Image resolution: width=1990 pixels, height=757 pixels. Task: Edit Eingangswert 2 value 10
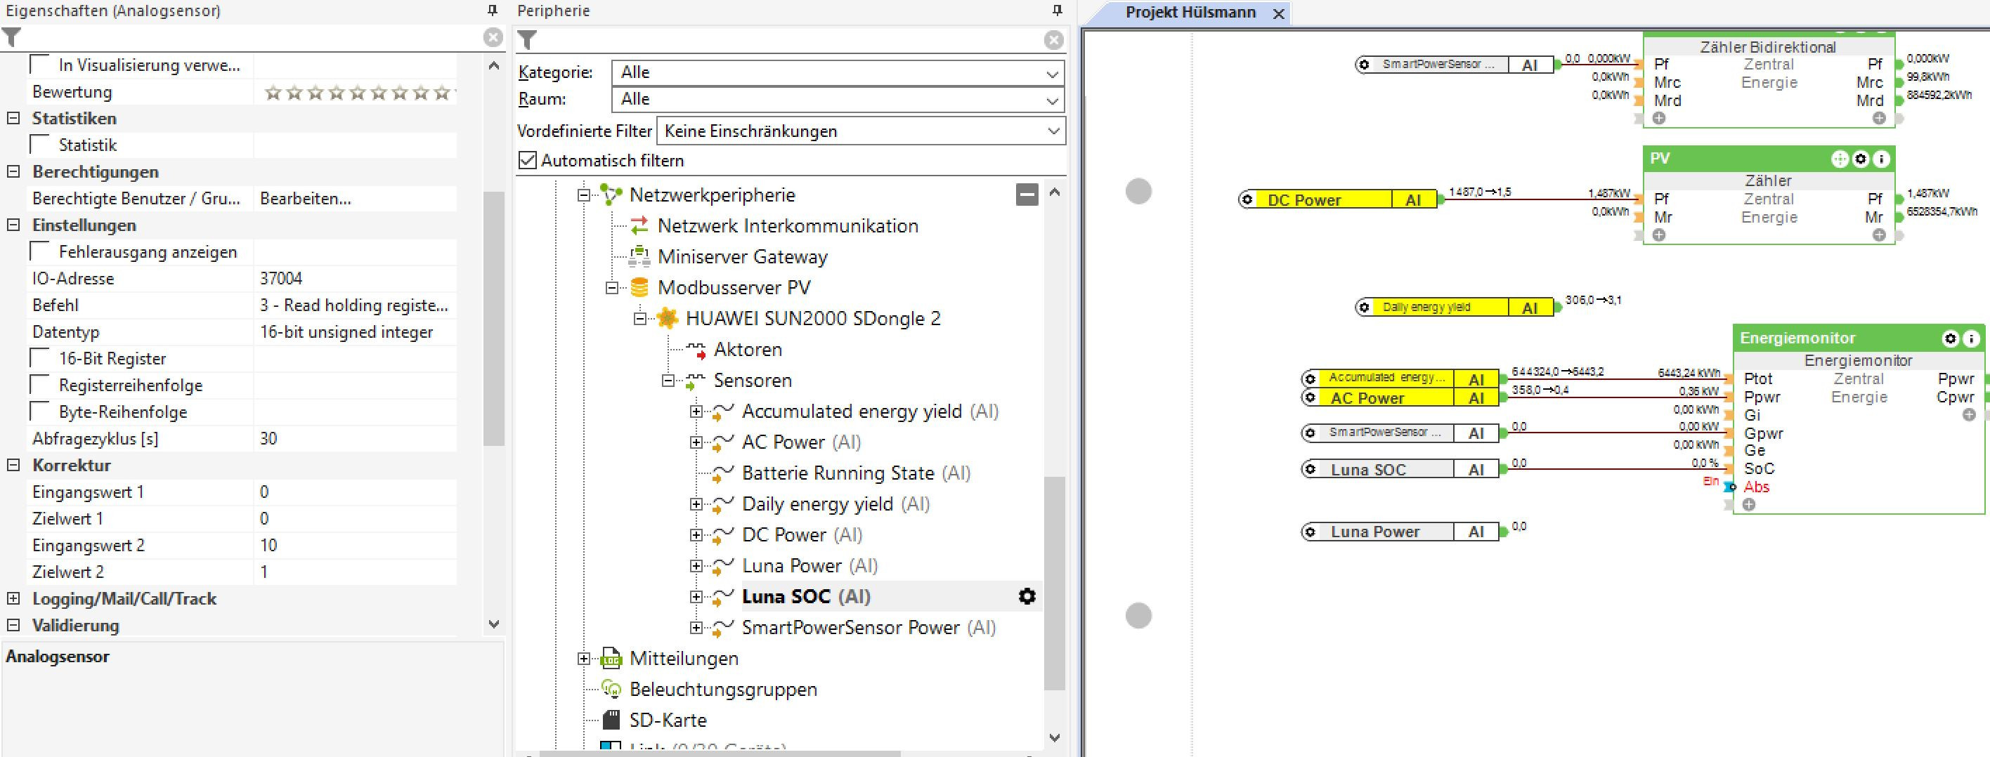pos(356,545)
